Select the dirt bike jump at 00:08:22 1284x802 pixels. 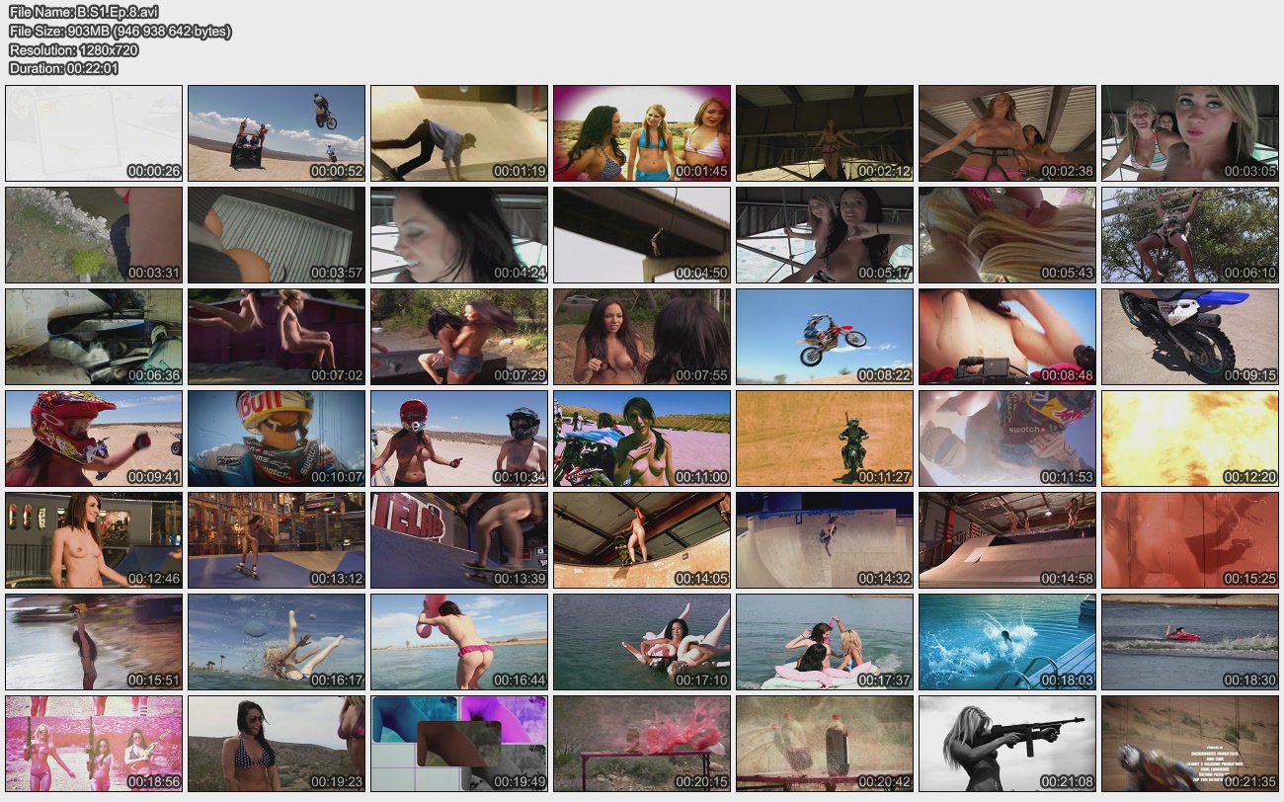click(x=825, y=336)
